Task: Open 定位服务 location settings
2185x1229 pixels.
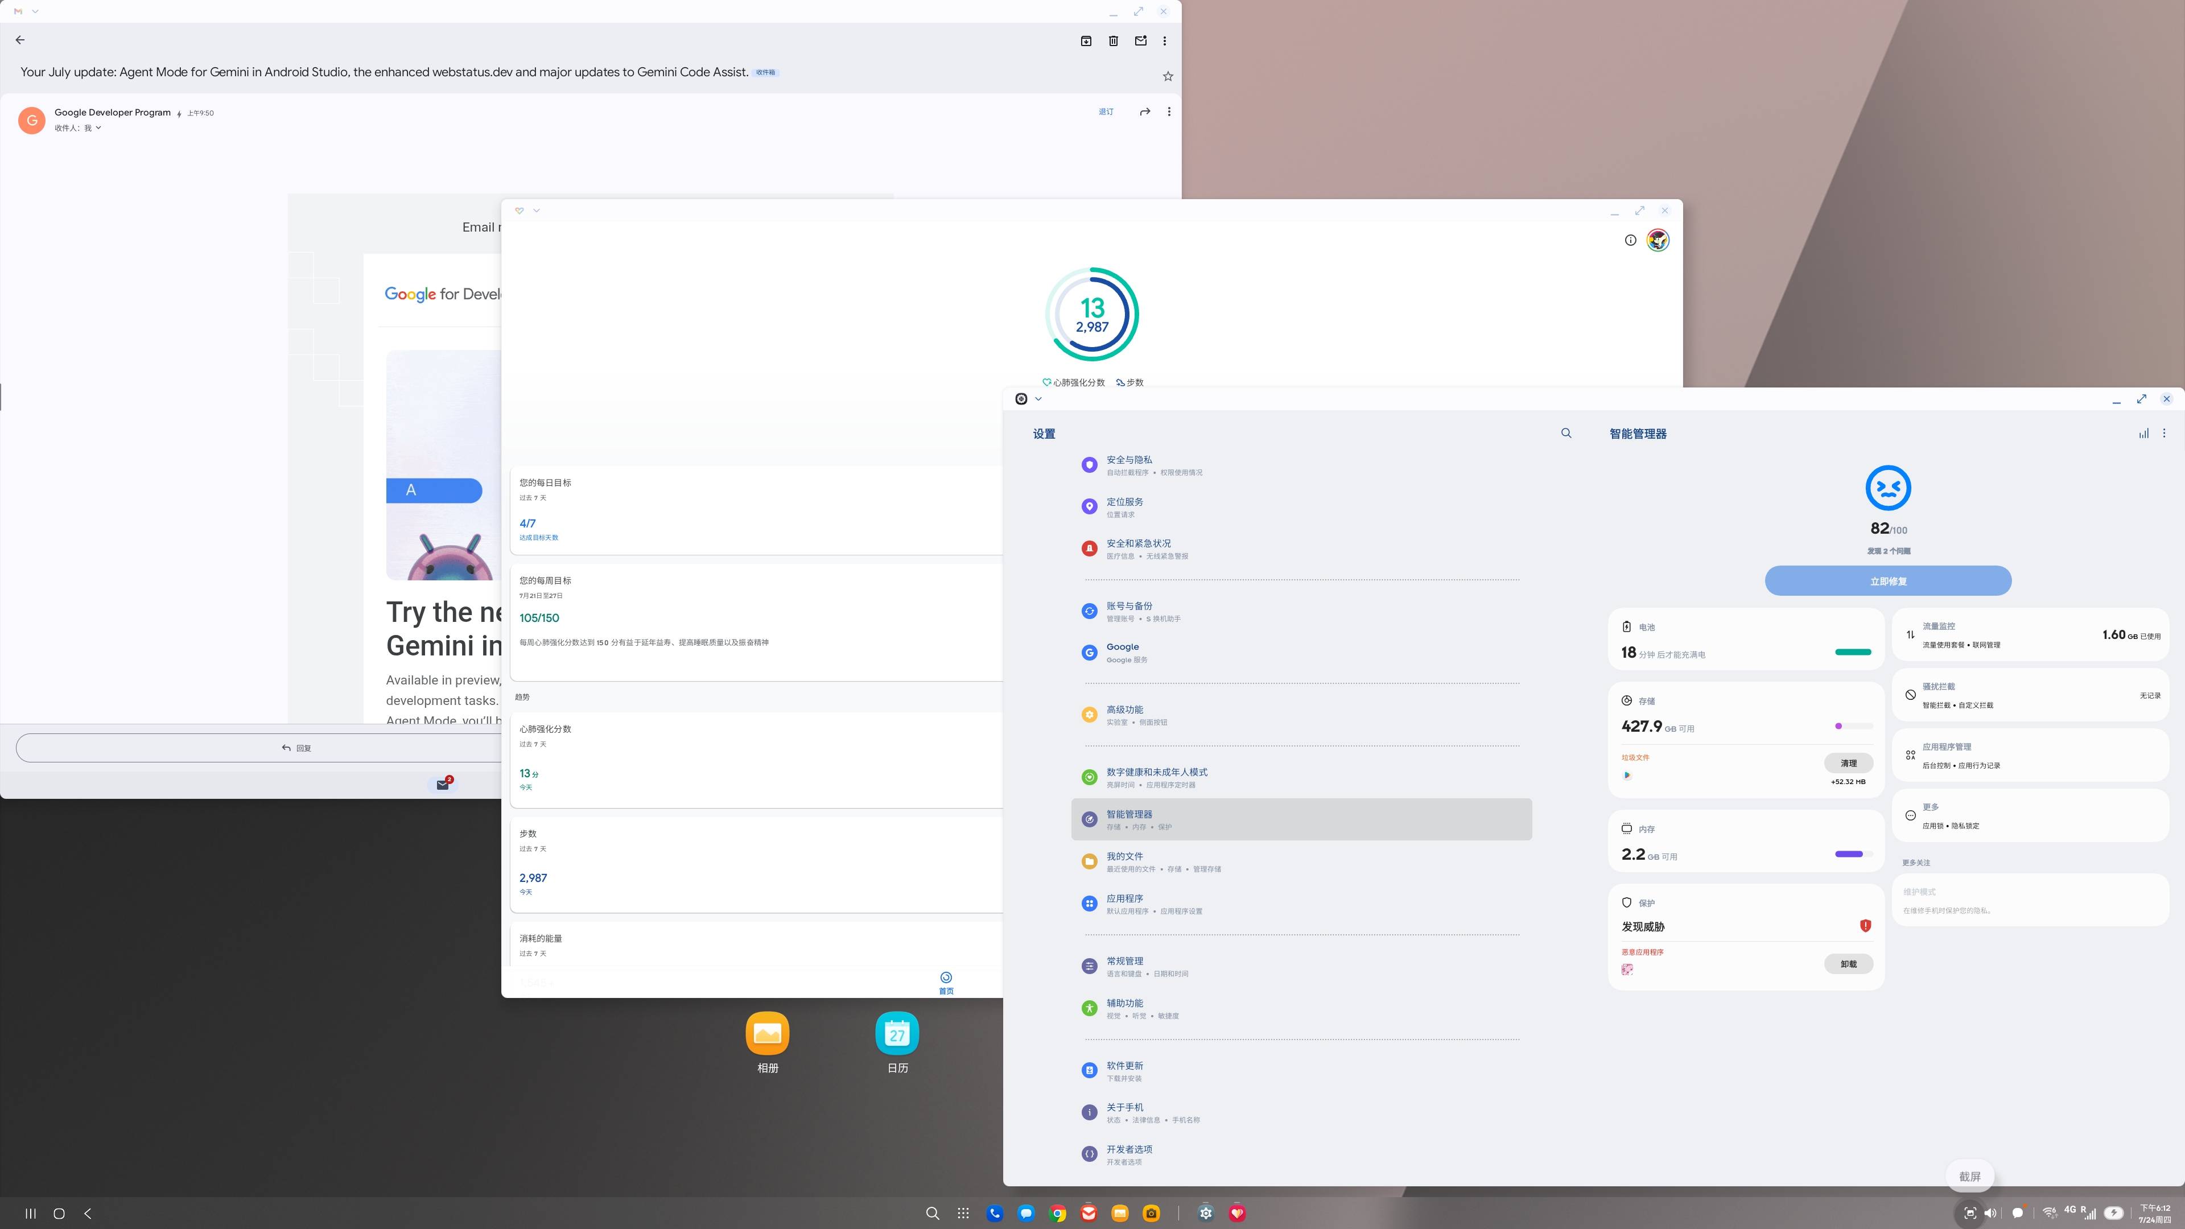Action: point(1301,507)
